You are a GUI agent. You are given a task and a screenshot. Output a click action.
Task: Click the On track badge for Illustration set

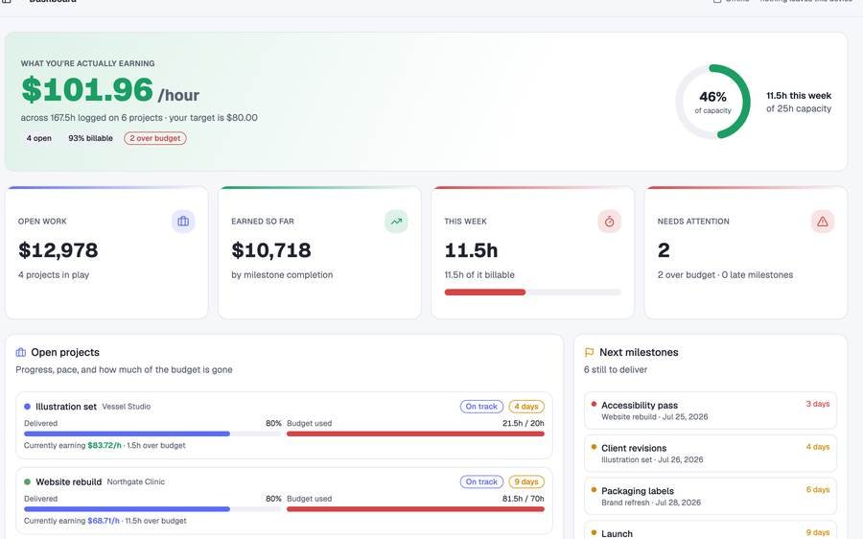[x=481, y=407]
